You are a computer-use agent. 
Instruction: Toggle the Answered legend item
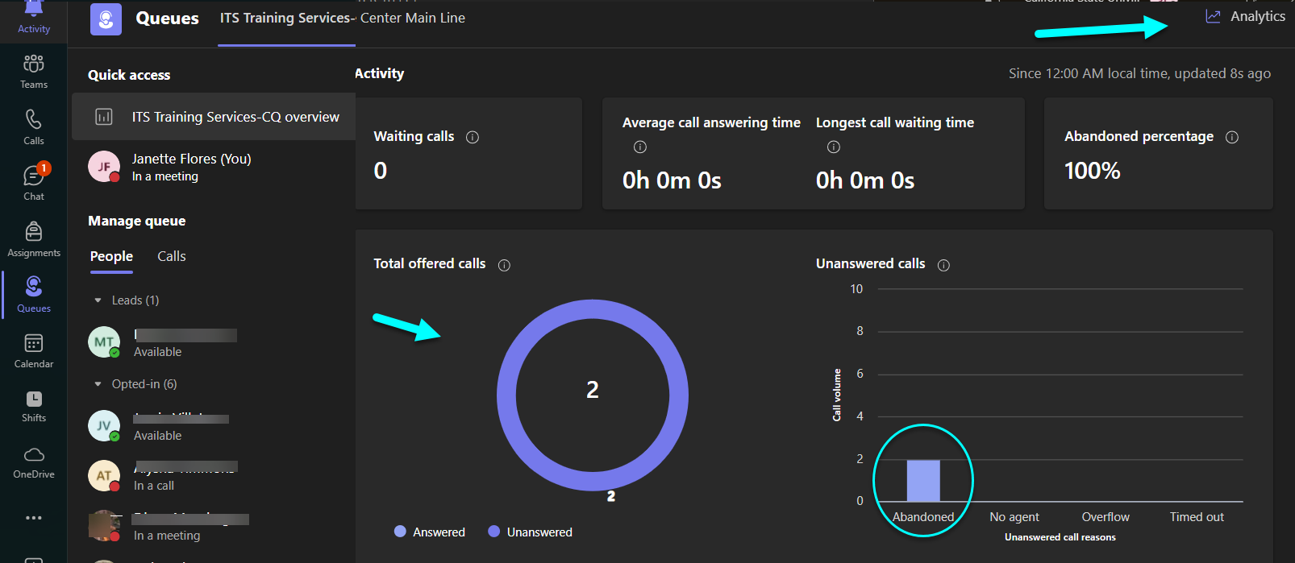click(430, 532)
